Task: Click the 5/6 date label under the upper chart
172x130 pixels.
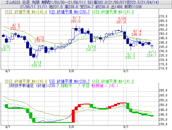Action: (x=71, y=71)
